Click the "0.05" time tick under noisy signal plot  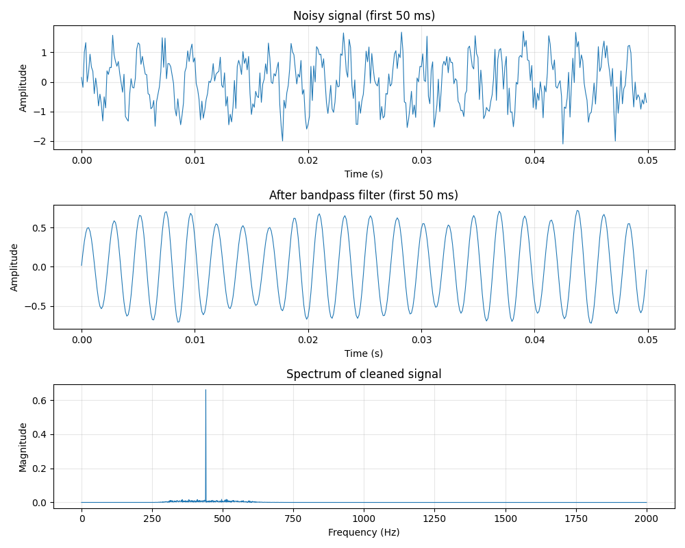click(x=648, y=160)
